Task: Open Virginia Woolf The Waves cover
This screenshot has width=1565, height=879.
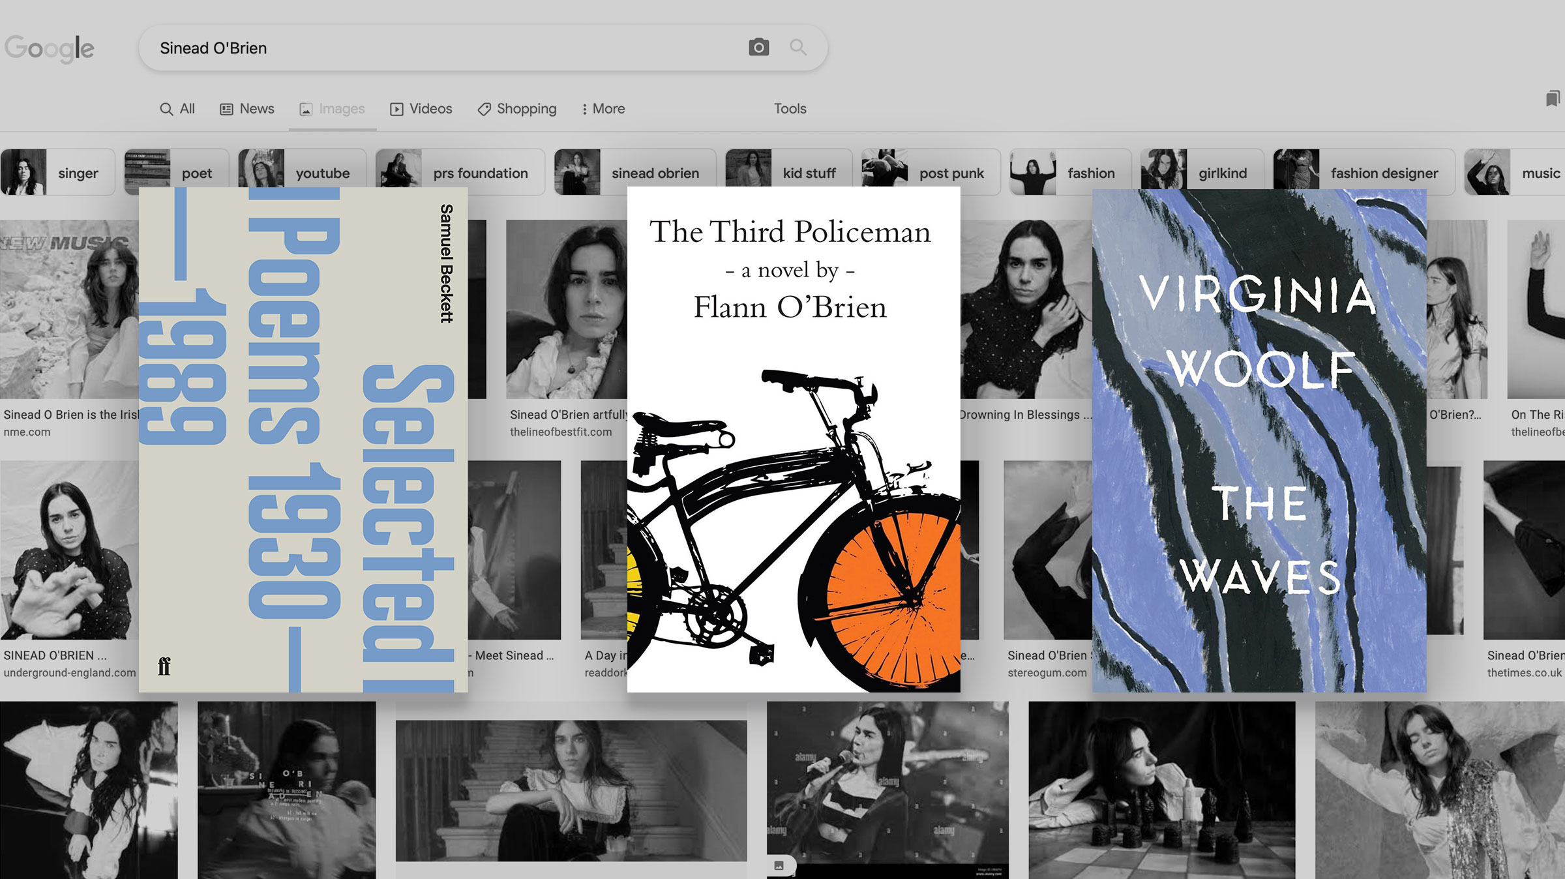Action: pyautogui.click(x=1259, y=441)
